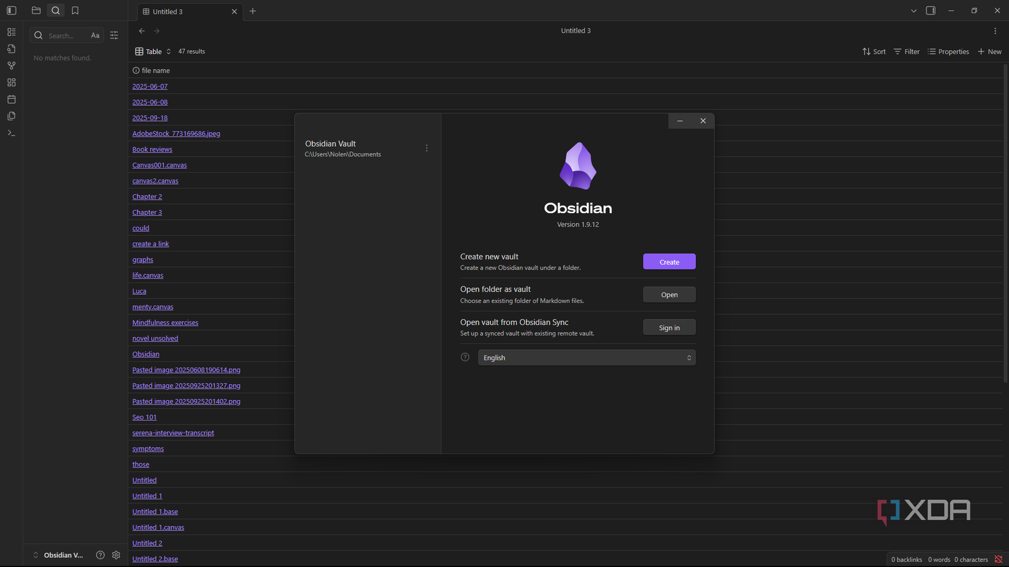1009x567 pixels.
Task: Click the Create vault button
Action: (669, 262)
